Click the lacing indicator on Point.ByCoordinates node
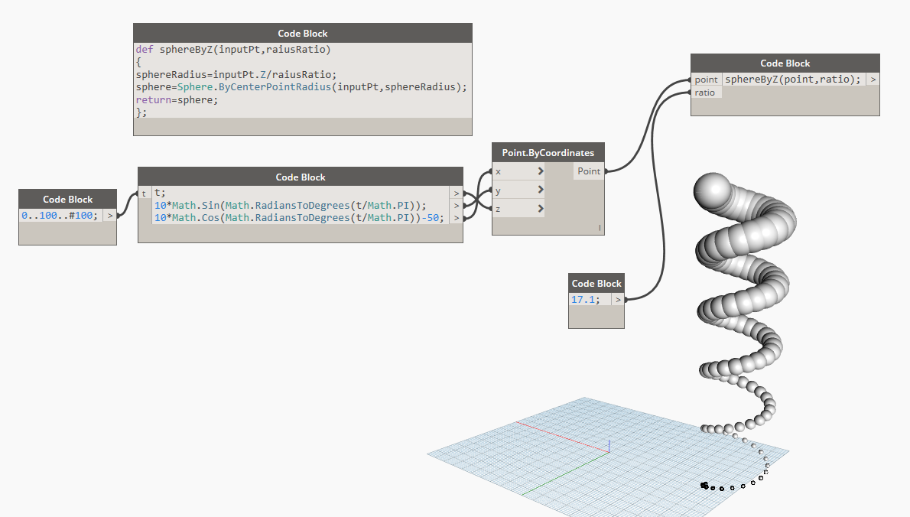Image resolution: width=910 pixels, height=517 pixels. [600, 228]
